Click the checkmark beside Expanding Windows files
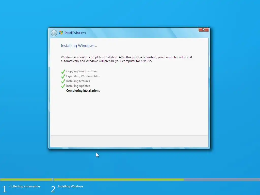The width and height of the screenshot is (260, 195). click(x=63, y=76)
